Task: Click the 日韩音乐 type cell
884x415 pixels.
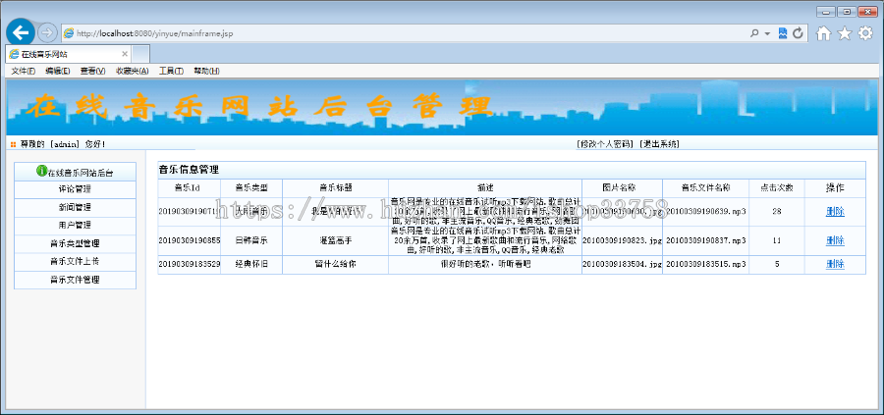Action: pos(251,240)
